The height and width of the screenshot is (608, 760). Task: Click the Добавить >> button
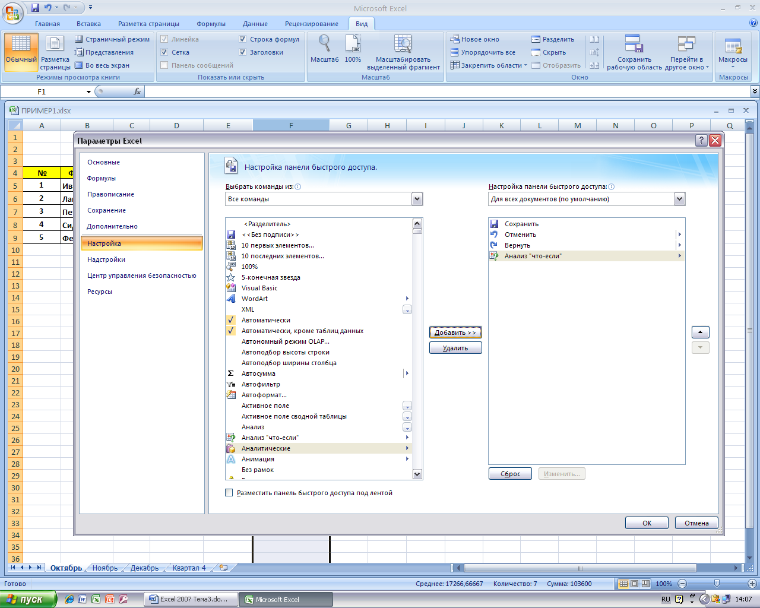(455, 332)
